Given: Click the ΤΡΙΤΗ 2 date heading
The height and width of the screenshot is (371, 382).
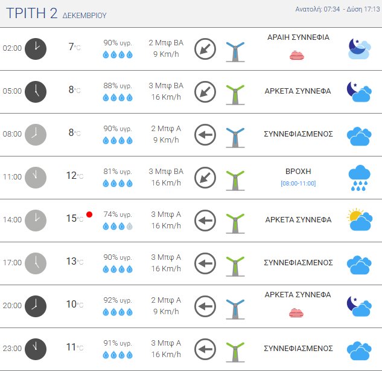Looking at the screenshot, I should point(31,13).
